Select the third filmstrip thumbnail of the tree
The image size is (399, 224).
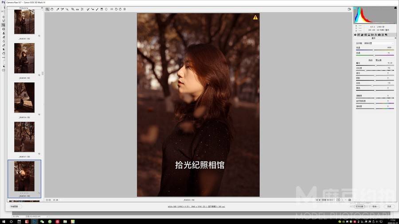click(24, 97)
